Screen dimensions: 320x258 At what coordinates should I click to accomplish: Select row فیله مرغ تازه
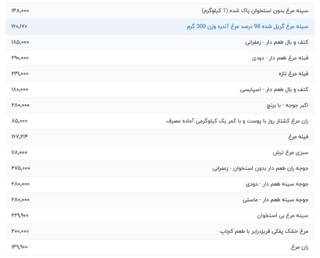click(x=160, y=74)
